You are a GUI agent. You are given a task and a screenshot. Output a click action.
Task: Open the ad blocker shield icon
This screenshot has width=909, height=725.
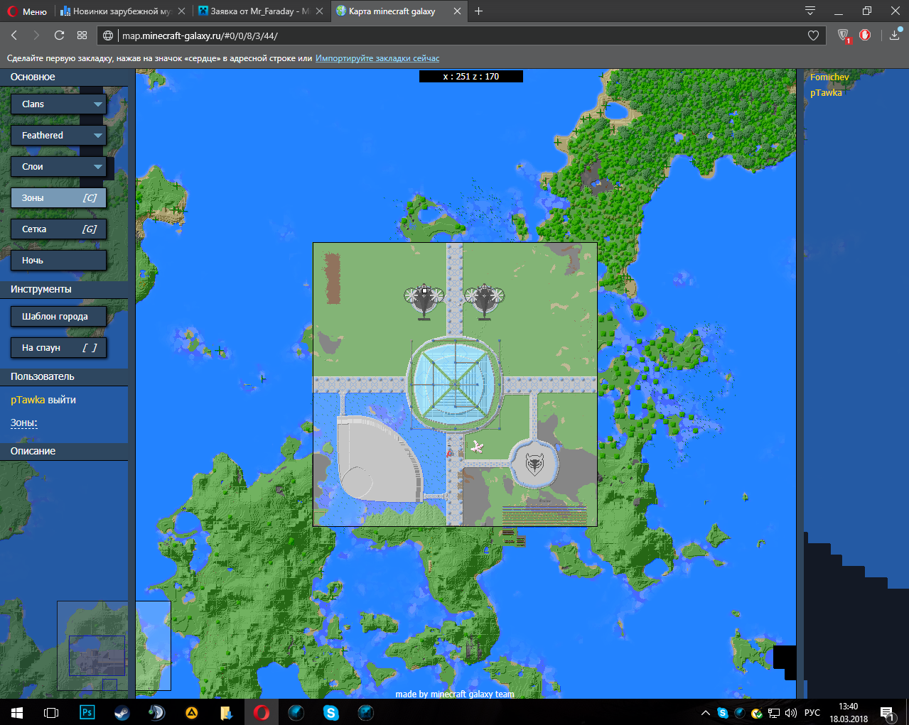843,36
